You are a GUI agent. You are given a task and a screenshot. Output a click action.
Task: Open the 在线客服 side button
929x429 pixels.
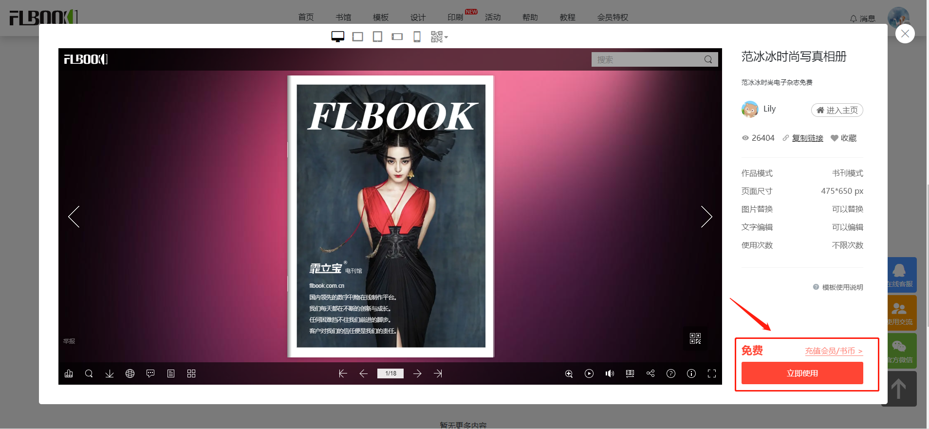902,275
